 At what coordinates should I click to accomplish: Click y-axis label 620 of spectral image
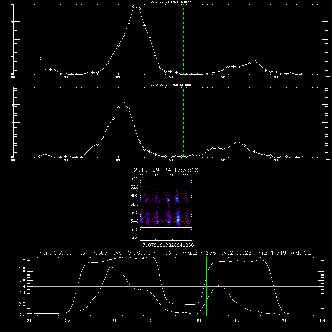(x=135, y=187)
